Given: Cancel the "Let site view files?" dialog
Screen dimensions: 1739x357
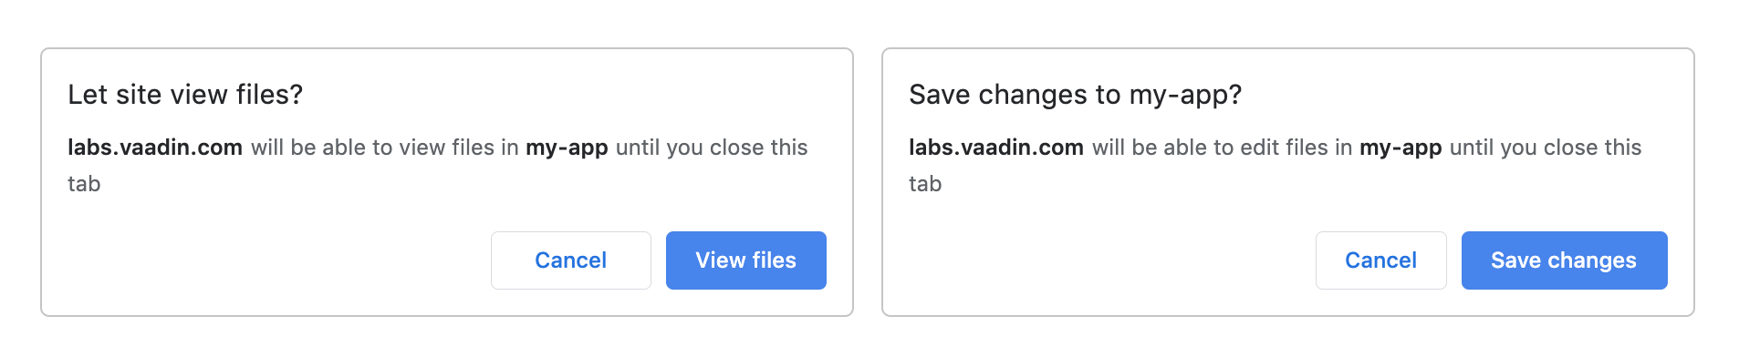Looking at the screenshot, I should [571, 260].
